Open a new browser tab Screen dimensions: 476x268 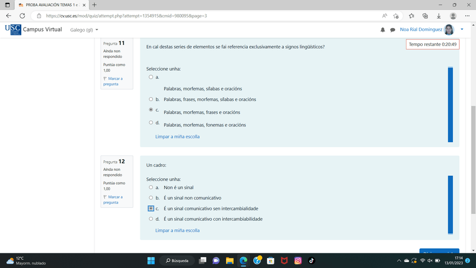point(94,5)
